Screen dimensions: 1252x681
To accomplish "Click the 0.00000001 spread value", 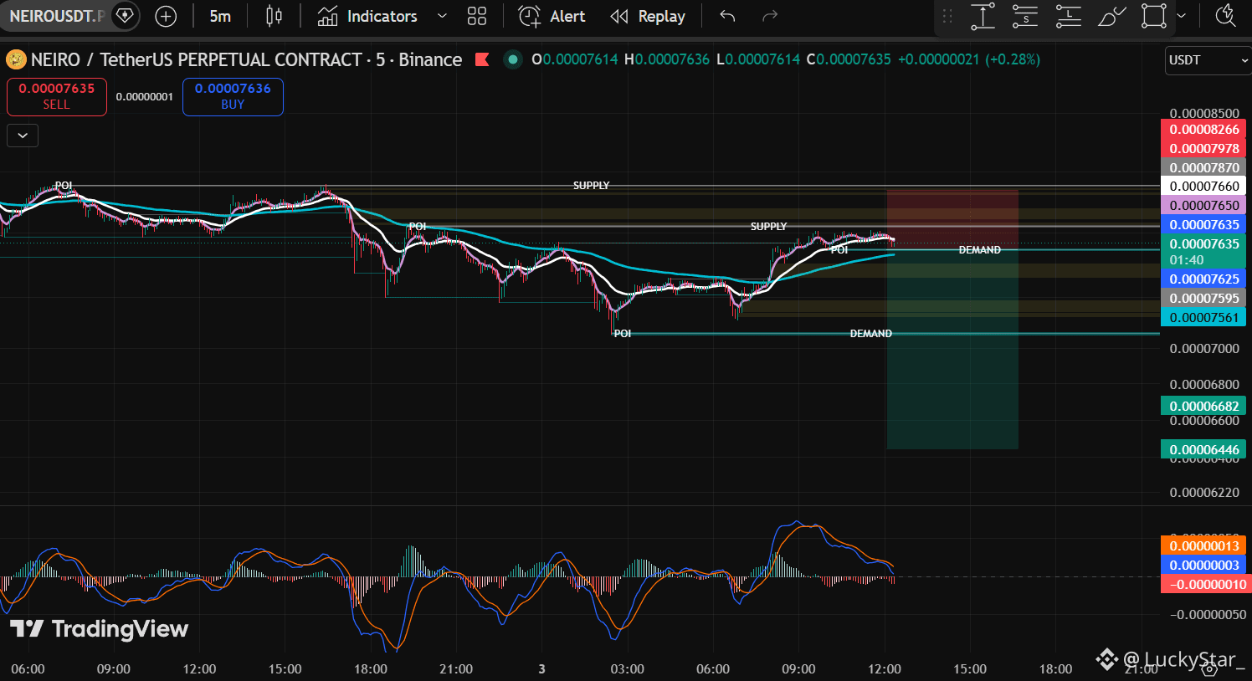I will click(x=145, y=96).
